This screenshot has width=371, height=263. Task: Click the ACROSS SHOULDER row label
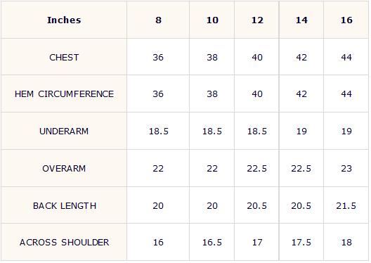[64, 242]
